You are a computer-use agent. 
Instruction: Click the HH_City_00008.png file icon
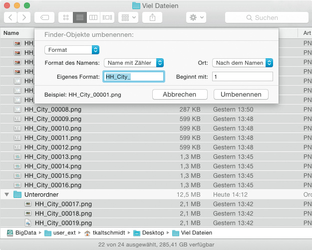(x=17, y=109)
